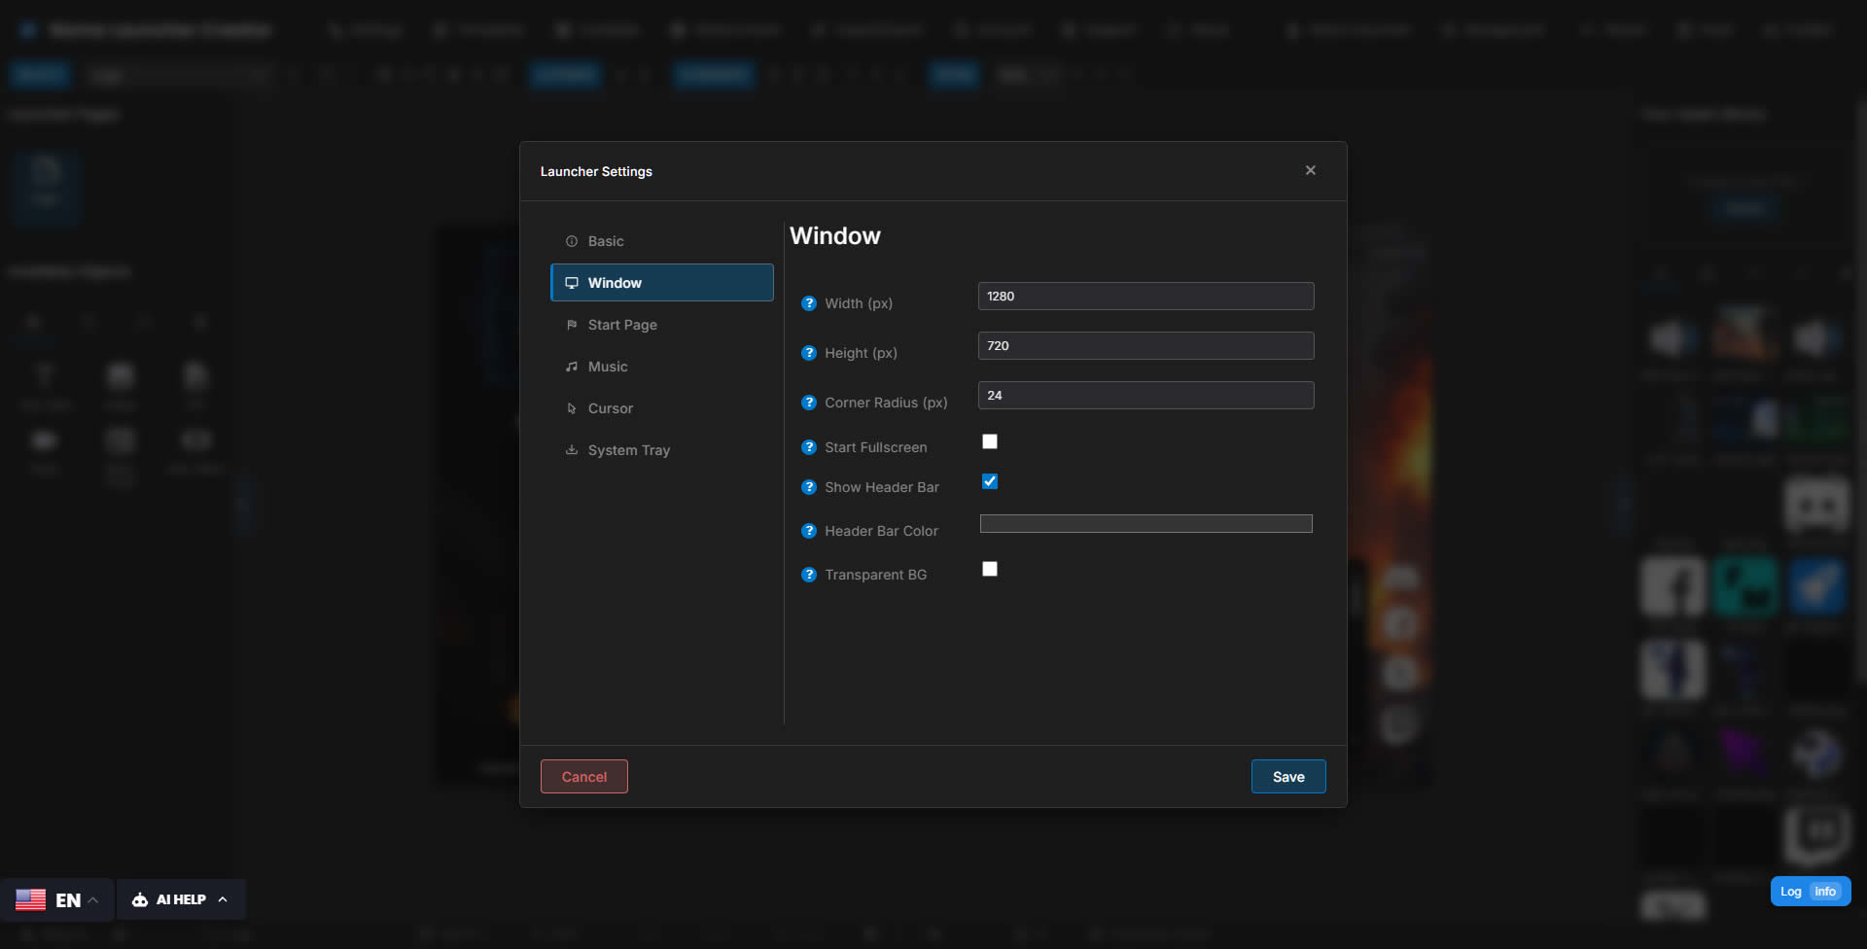The image size is (1867, 949).
Task: Save the launcher settings
Action: point(1287,776)
